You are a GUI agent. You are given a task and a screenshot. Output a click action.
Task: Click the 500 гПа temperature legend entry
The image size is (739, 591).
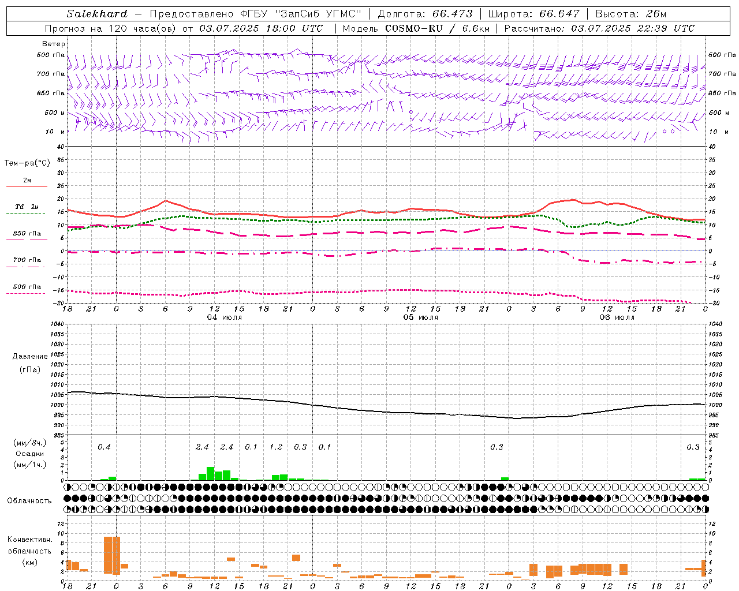(27, 287)
